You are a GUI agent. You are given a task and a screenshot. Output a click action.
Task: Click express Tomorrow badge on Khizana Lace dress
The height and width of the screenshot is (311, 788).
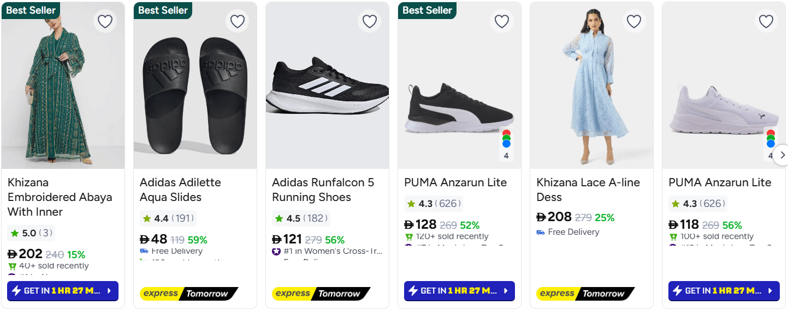[585, 294]
